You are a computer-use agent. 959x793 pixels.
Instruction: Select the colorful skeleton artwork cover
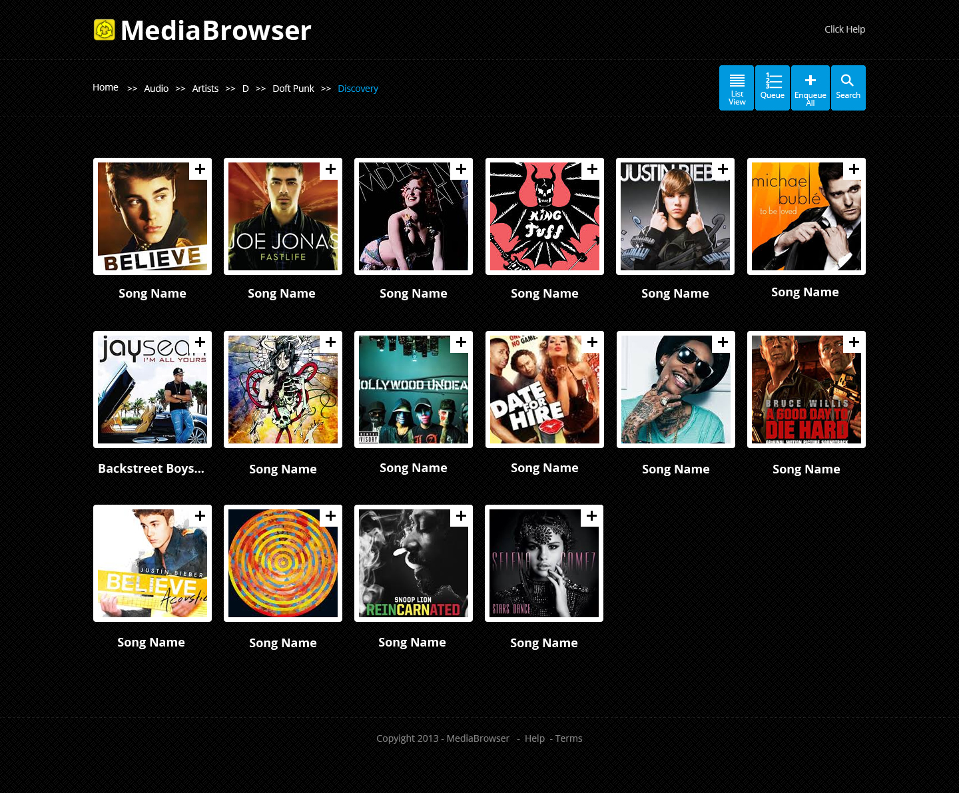pos(283,390)
